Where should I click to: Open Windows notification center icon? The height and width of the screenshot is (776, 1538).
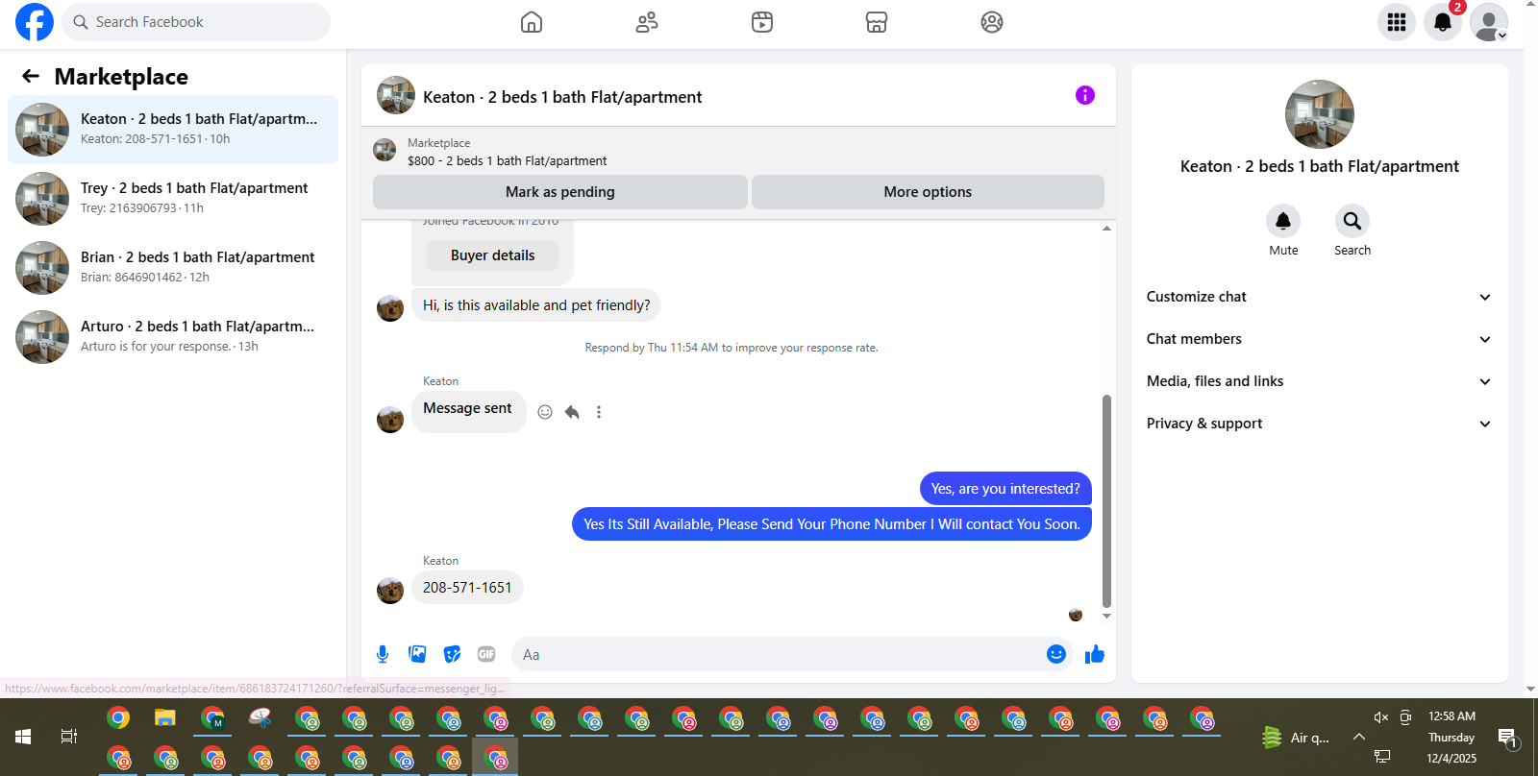[1507, 738]
